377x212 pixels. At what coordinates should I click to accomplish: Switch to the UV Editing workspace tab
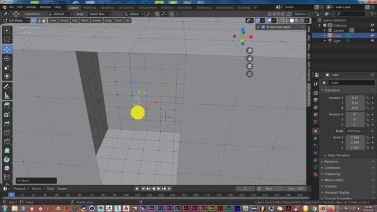pos(126,8)
